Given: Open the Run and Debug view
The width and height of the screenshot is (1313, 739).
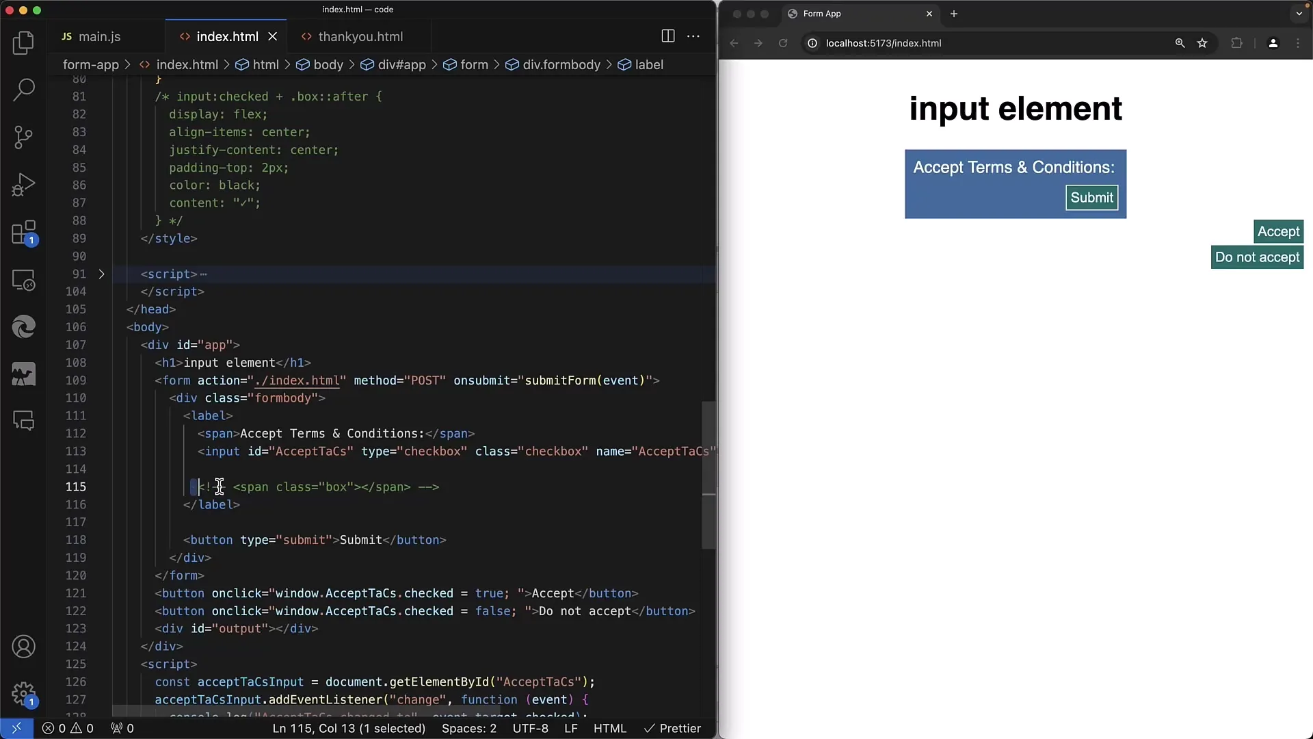Looking at the screenshot, I should (x=23, y=185).
